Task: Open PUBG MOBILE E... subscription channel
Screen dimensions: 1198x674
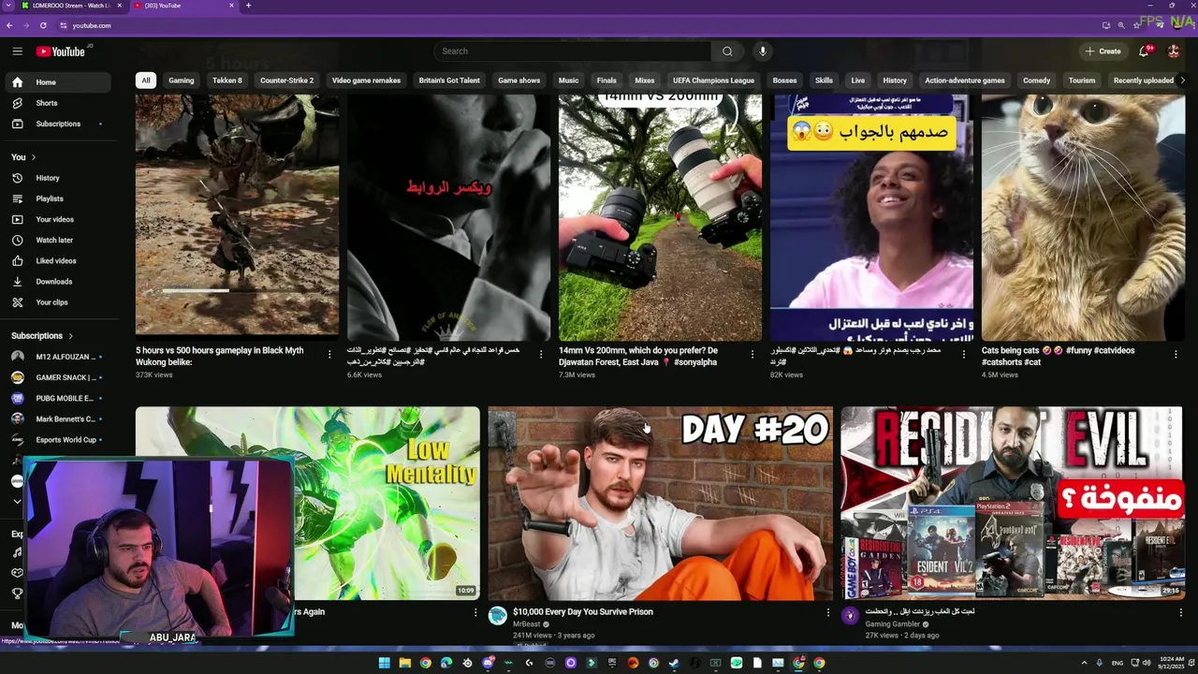Action: click(x=58, y=398)
